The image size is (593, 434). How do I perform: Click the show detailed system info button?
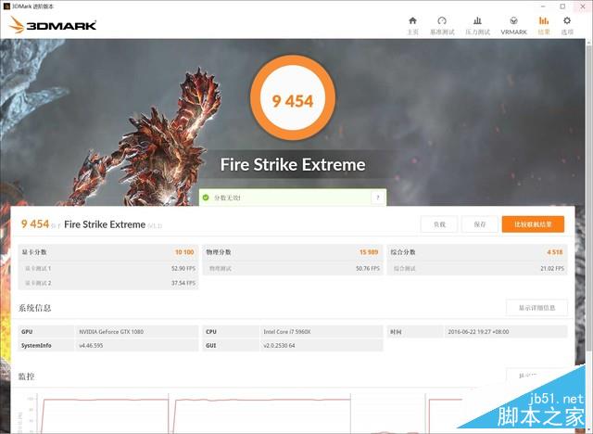coord(536,308)
